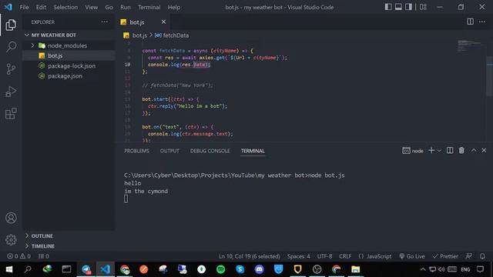Select the node terminal instance
Screen dimensions: 493x277
click(413, 151)
